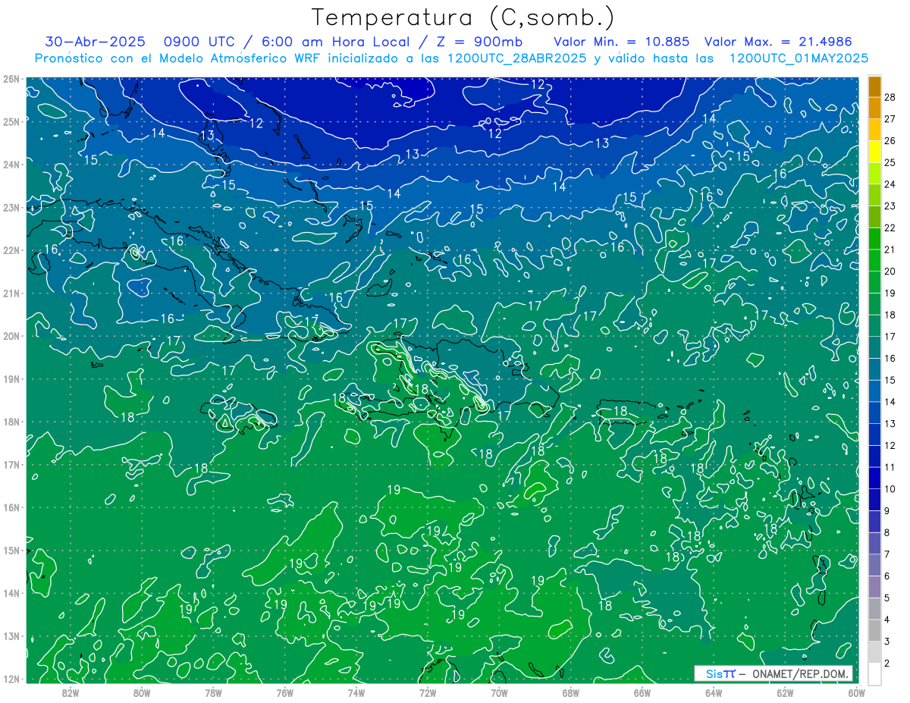Viewport: 910px width, 703px height.
Task: Click the '60W' longitude axis label
Action: (856, 692)
